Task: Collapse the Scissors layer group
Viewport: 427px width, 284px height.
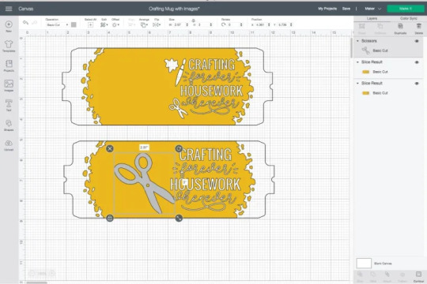Action: (x=357, y=41)
